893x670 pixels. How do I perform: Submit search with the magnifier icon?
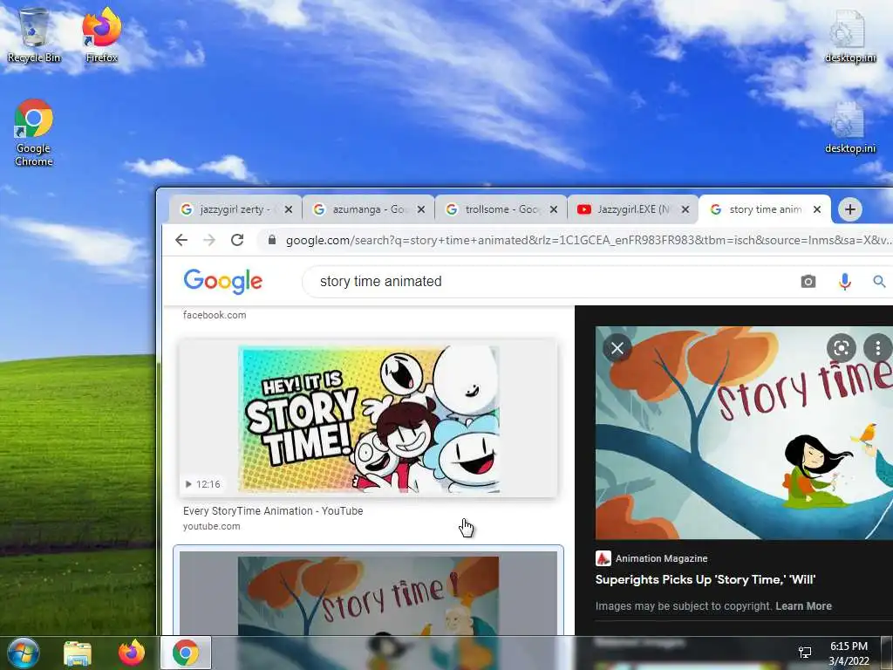coord(879,282)
